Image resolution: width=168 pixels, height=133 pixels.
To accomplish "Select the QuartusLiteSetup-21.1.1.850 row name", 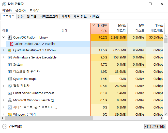I will 36,50.
